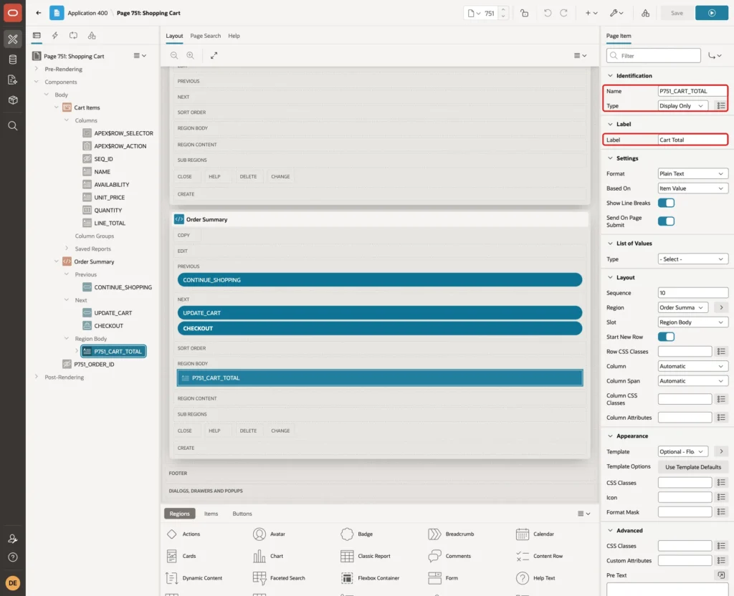The height and width of the screenshot is (596, 734).
Task: Switch to the Help tab
Action: tap(234, 36)
